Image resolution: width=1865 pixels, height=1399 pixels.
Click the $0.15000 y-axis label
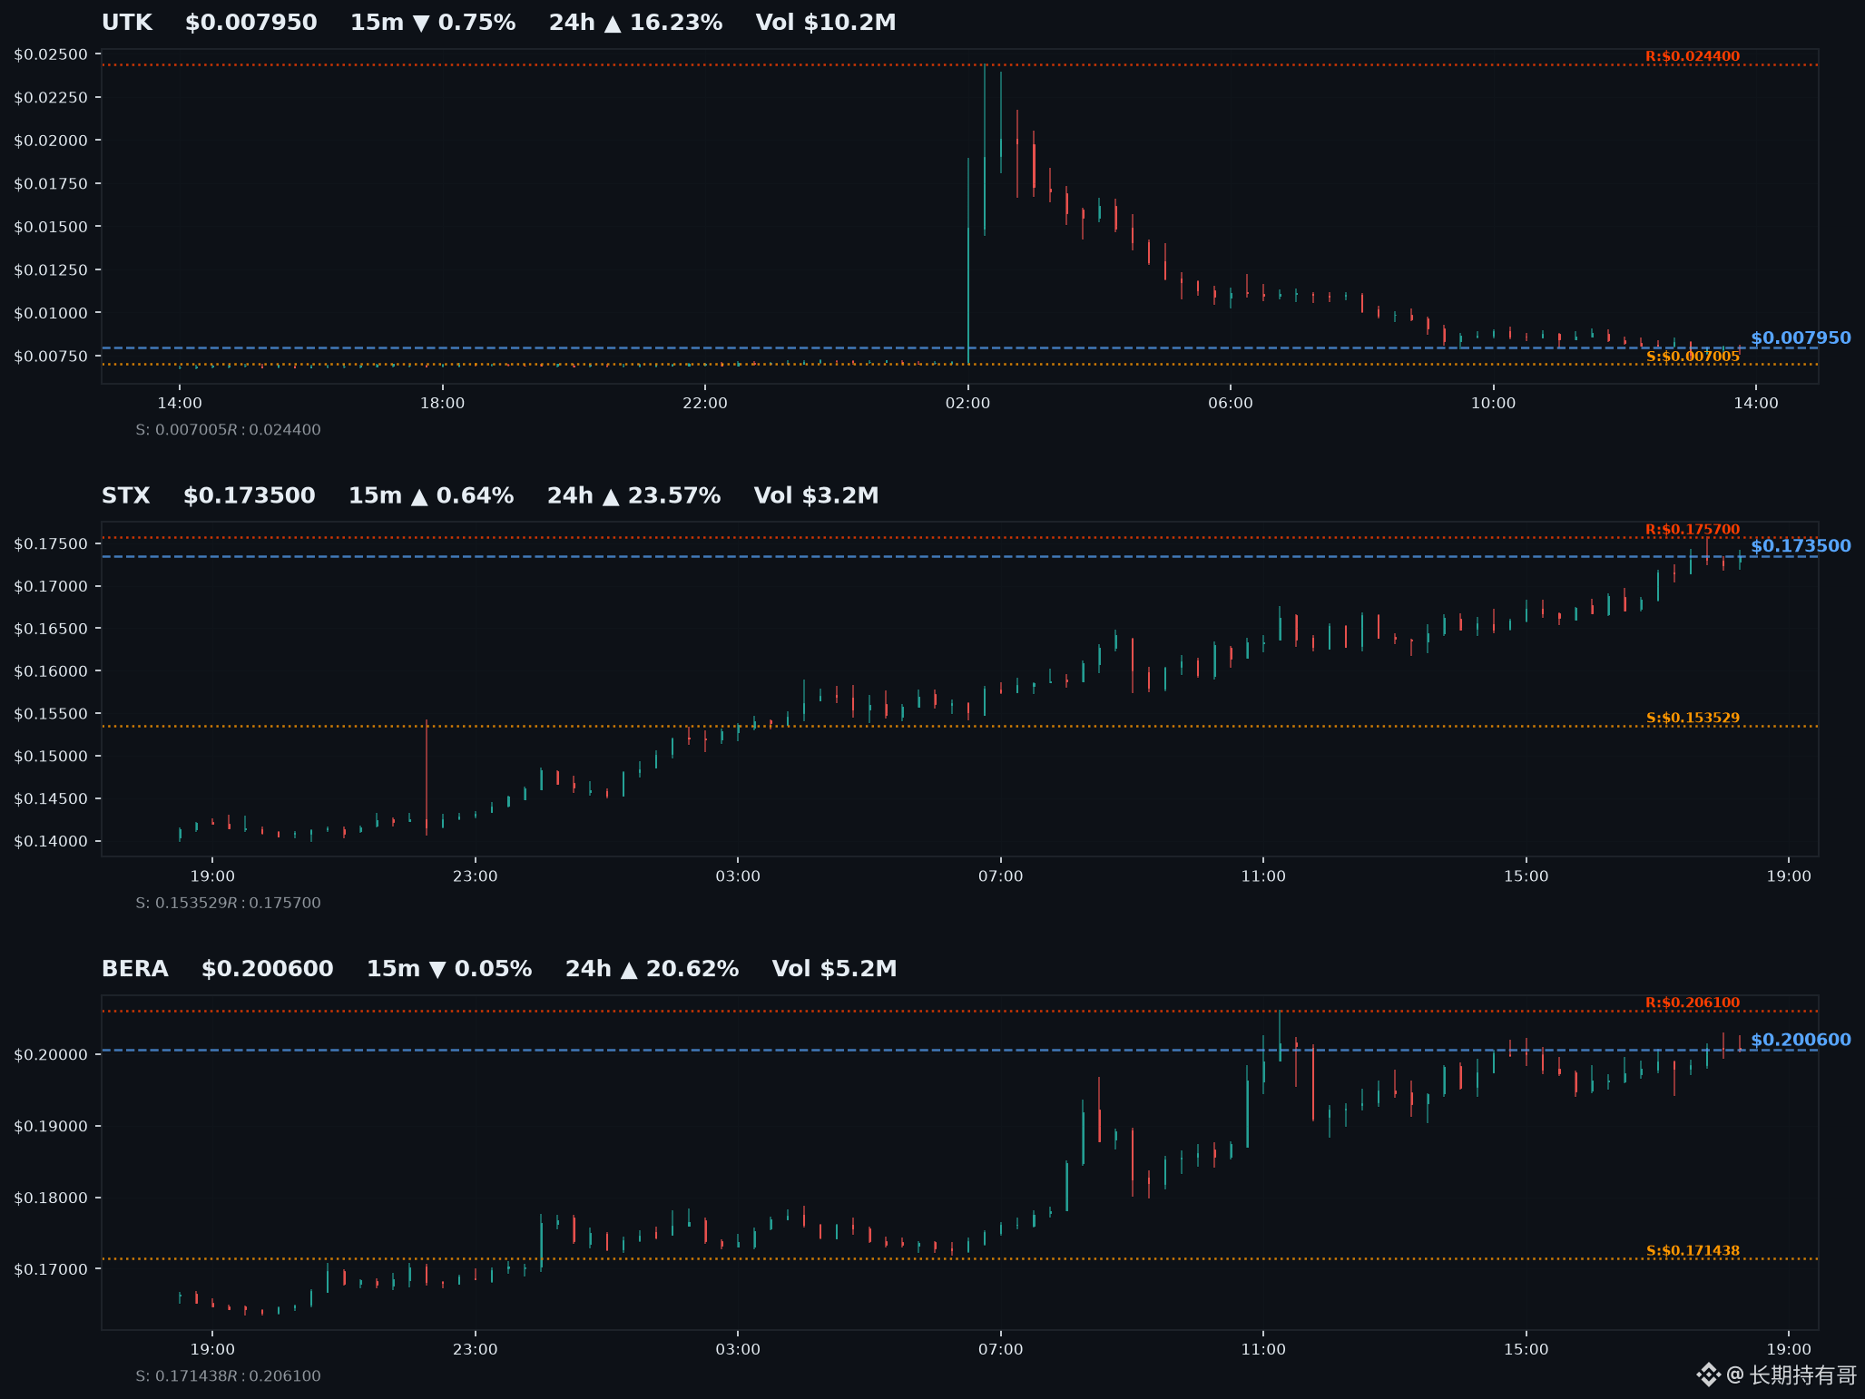pyautogui.click(x=51, y=757)
